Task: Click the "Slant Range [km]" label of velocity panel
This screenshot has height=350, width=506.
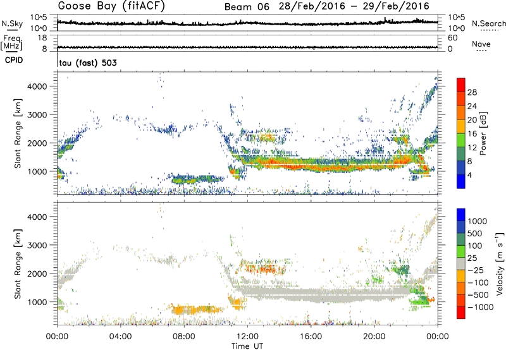Action: click(18, 263)
